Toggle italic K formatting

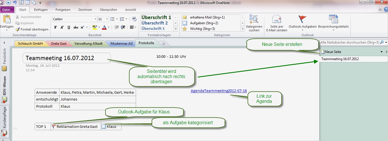coord(62,27)
